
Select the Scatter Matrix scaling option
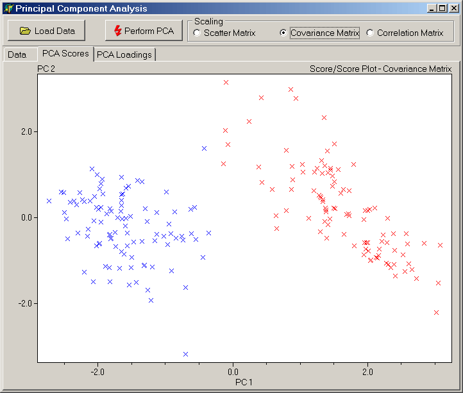[x=197, y=33]
